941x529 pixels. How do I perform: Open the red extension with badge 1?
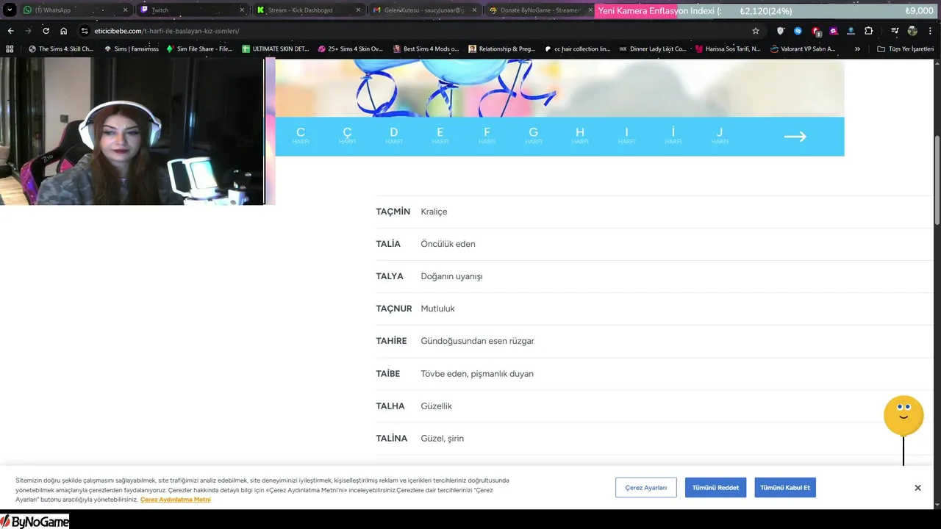pos(816,32)
